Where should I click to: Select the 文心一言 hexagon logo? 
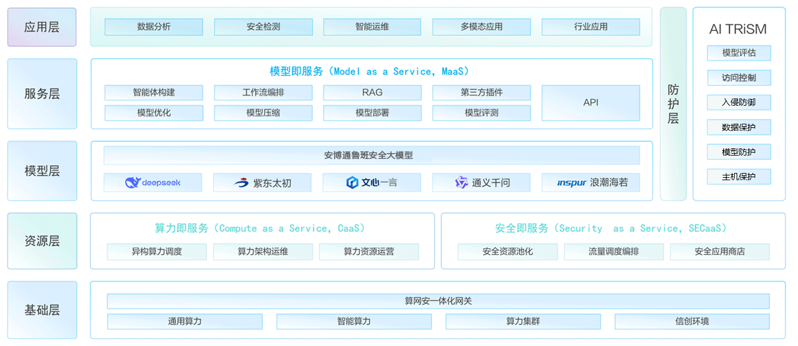click(x=352, y=183)
